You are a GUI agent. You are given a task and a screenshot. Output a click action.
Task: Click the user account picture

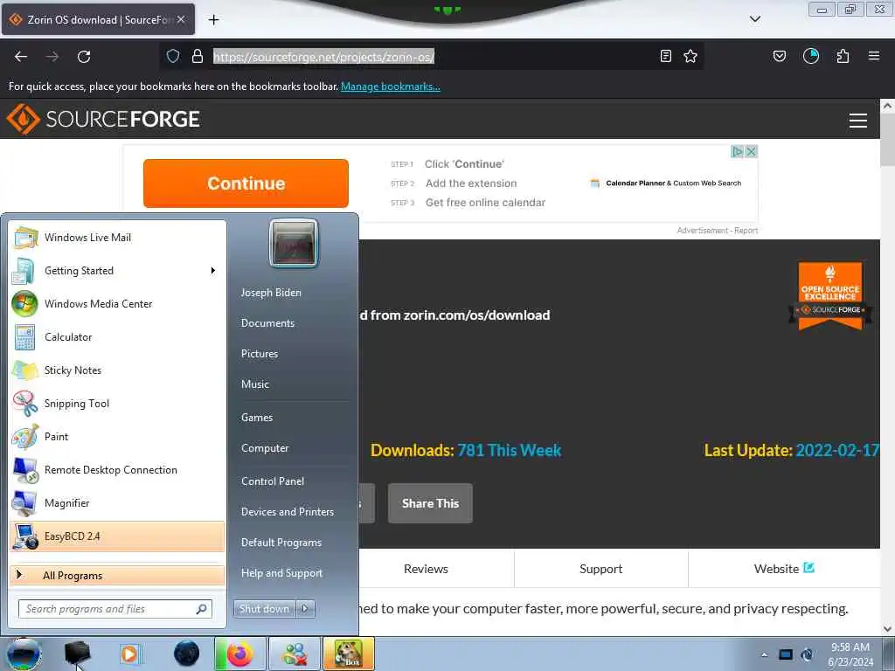click(x=294, y=244)
